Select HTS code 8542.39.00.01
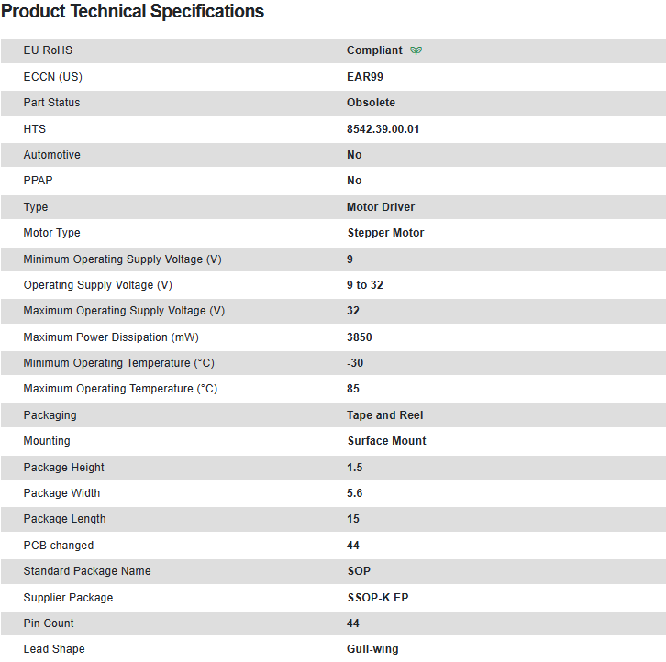This screenshot has width=666, height=662. tap(383, 129)
